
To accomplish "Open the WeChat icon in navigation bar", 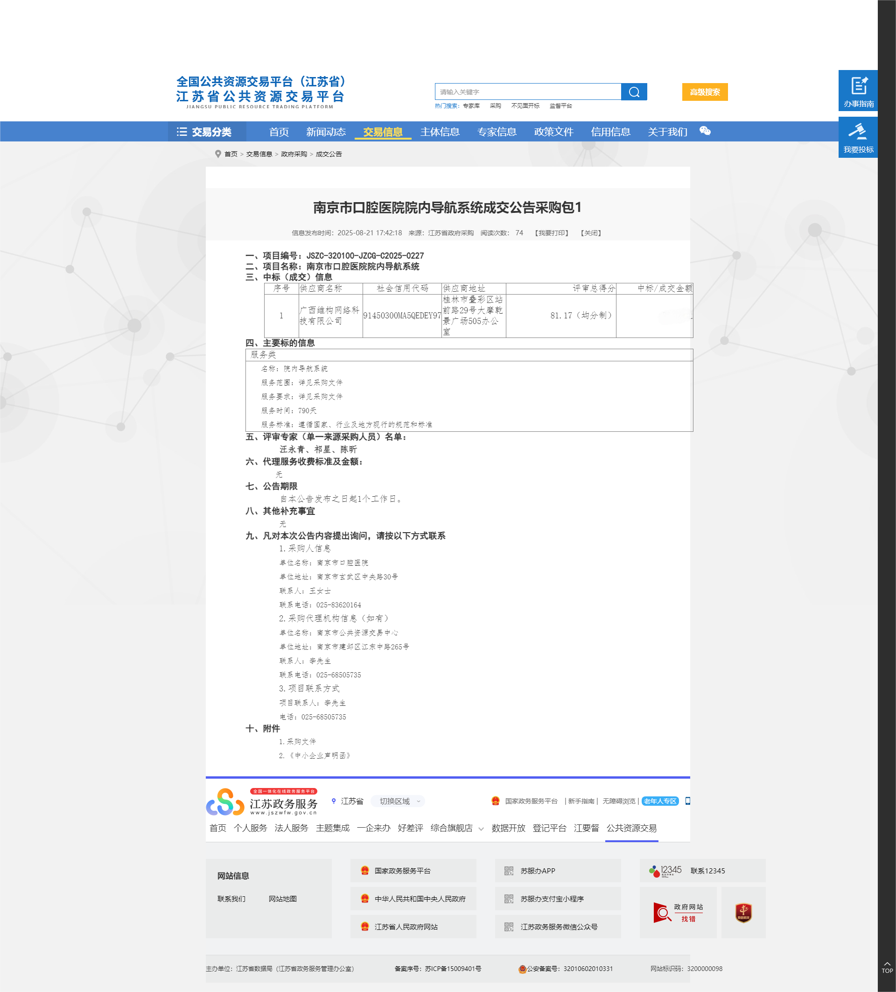I will [705, 131].
